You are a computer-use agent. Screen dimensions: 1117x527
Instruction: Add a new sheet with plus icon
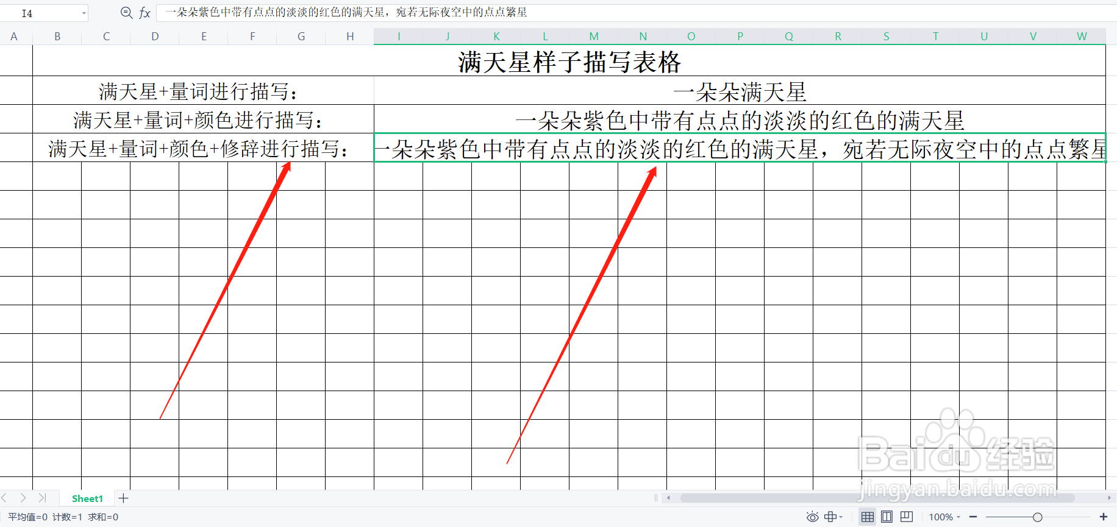click(124, 498)
